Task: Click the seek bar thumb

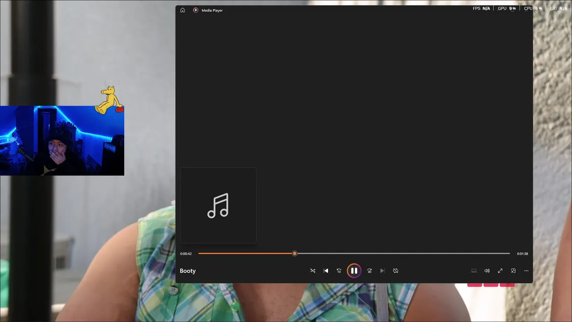Action: [294, 254]
